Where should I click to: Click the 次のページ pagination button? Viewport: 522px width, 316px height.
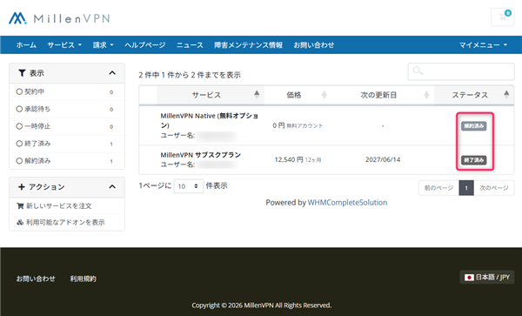coord(493,188)
